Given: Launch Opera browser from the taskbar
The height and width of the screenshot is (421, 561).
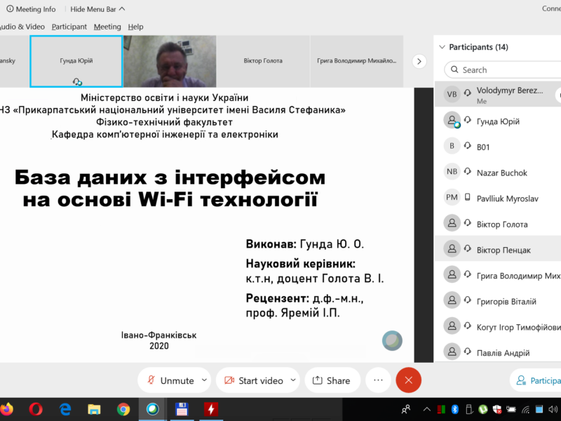Looking at the screenshot, I should coord(36,408).
